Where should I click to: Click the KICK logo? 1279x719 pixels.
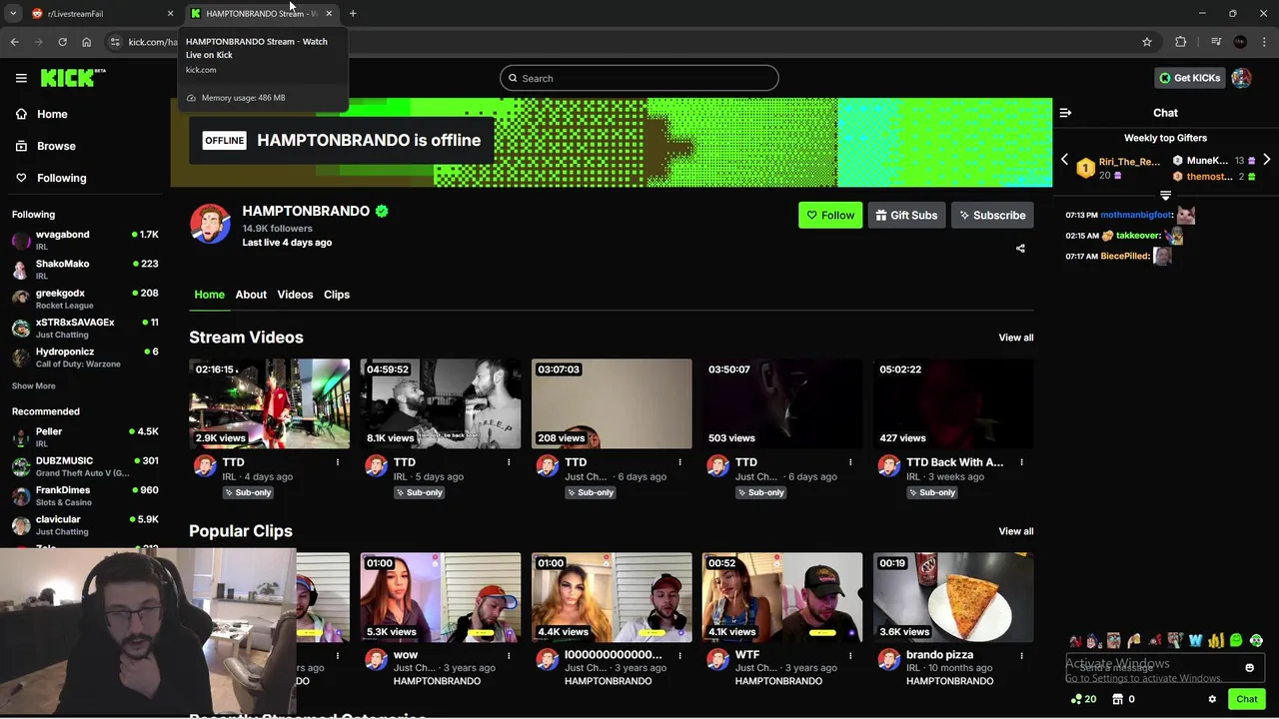tap(73, 78)
